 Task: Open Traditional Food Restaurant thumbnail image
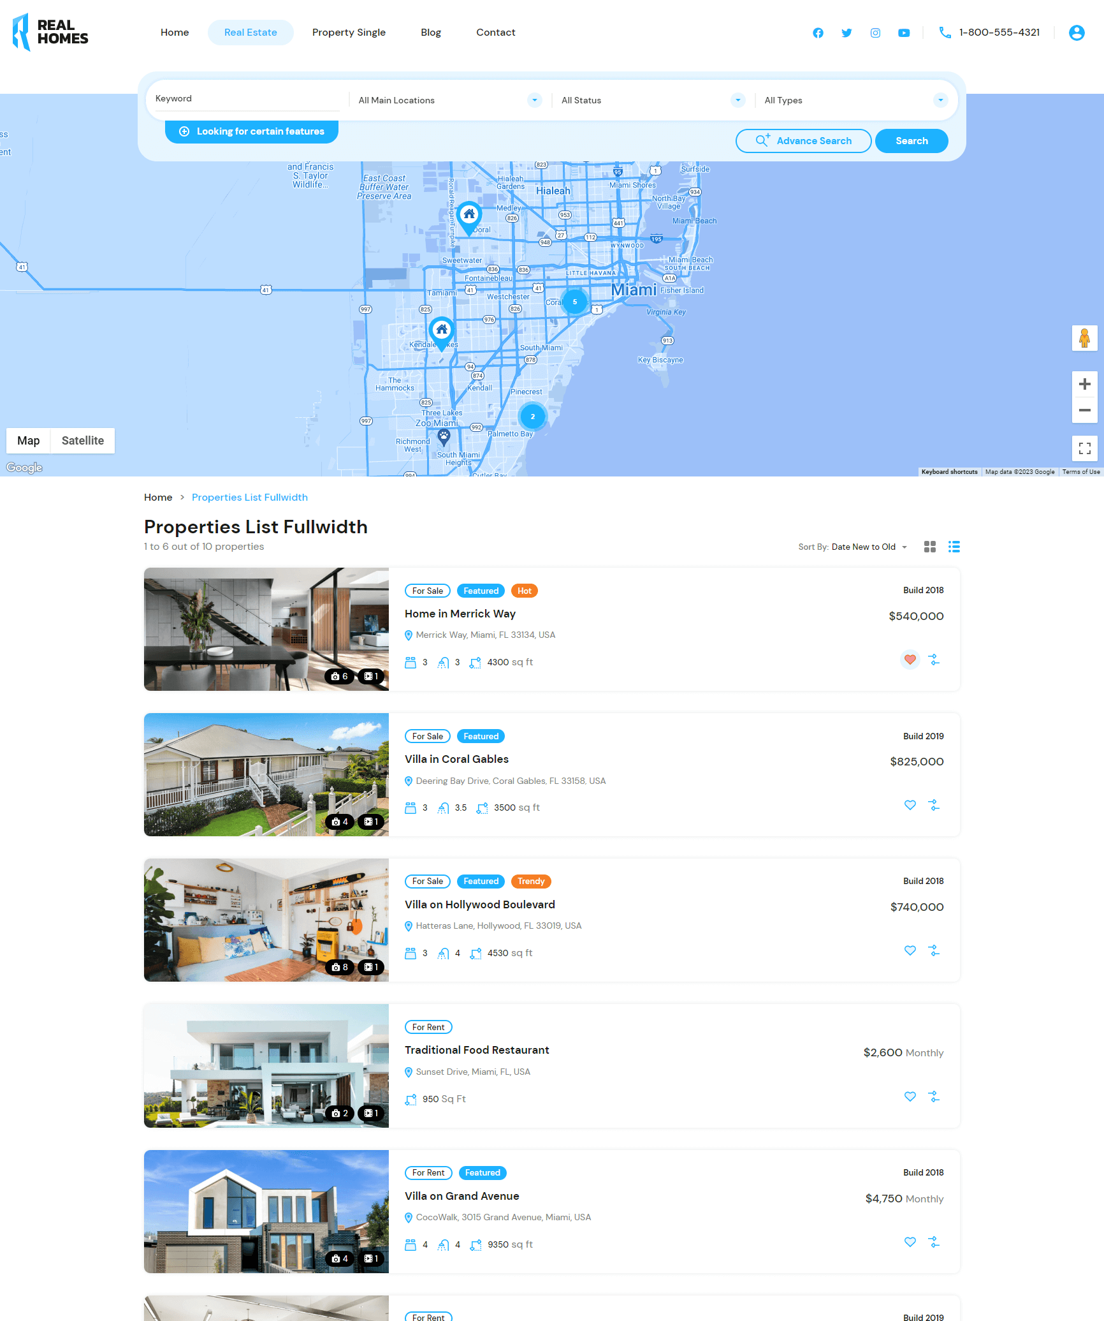click(x=266, y=1066)
